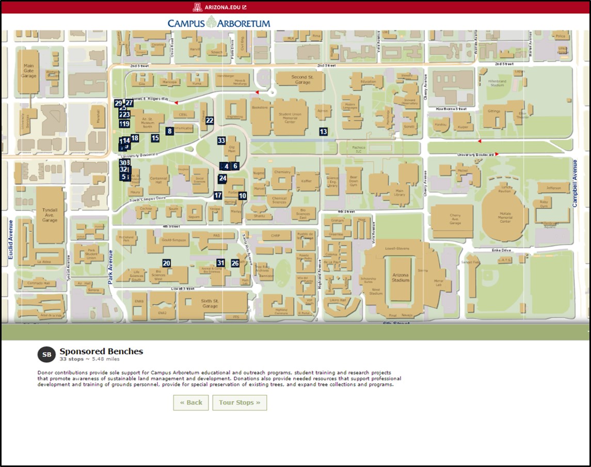Click the McKale Memorial Center label
The height and width of the screenshot is (467, 591).
pyautogui.click(x=505, y=217)
